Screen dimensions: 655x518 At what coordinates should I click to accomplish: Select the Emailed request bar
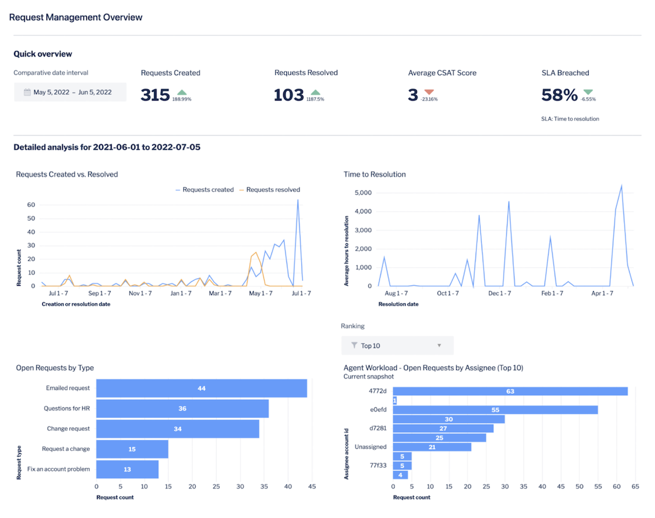[x=202, y=388]
